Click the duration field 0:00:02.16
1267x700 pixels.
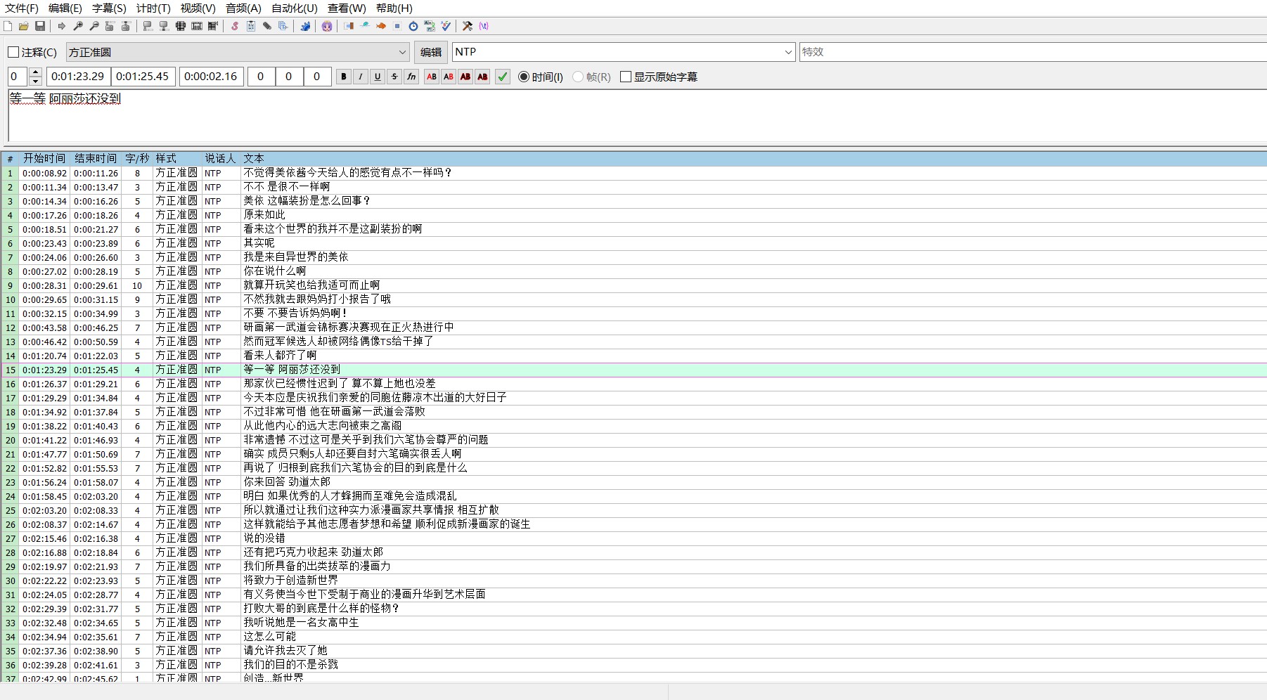click(x=212, y=77)
